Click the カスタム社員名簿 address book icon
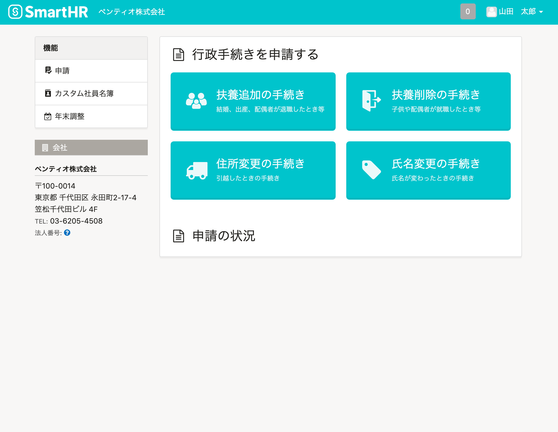Image resolution: width=558 pixels, height=432 pixels. point(48,93)
